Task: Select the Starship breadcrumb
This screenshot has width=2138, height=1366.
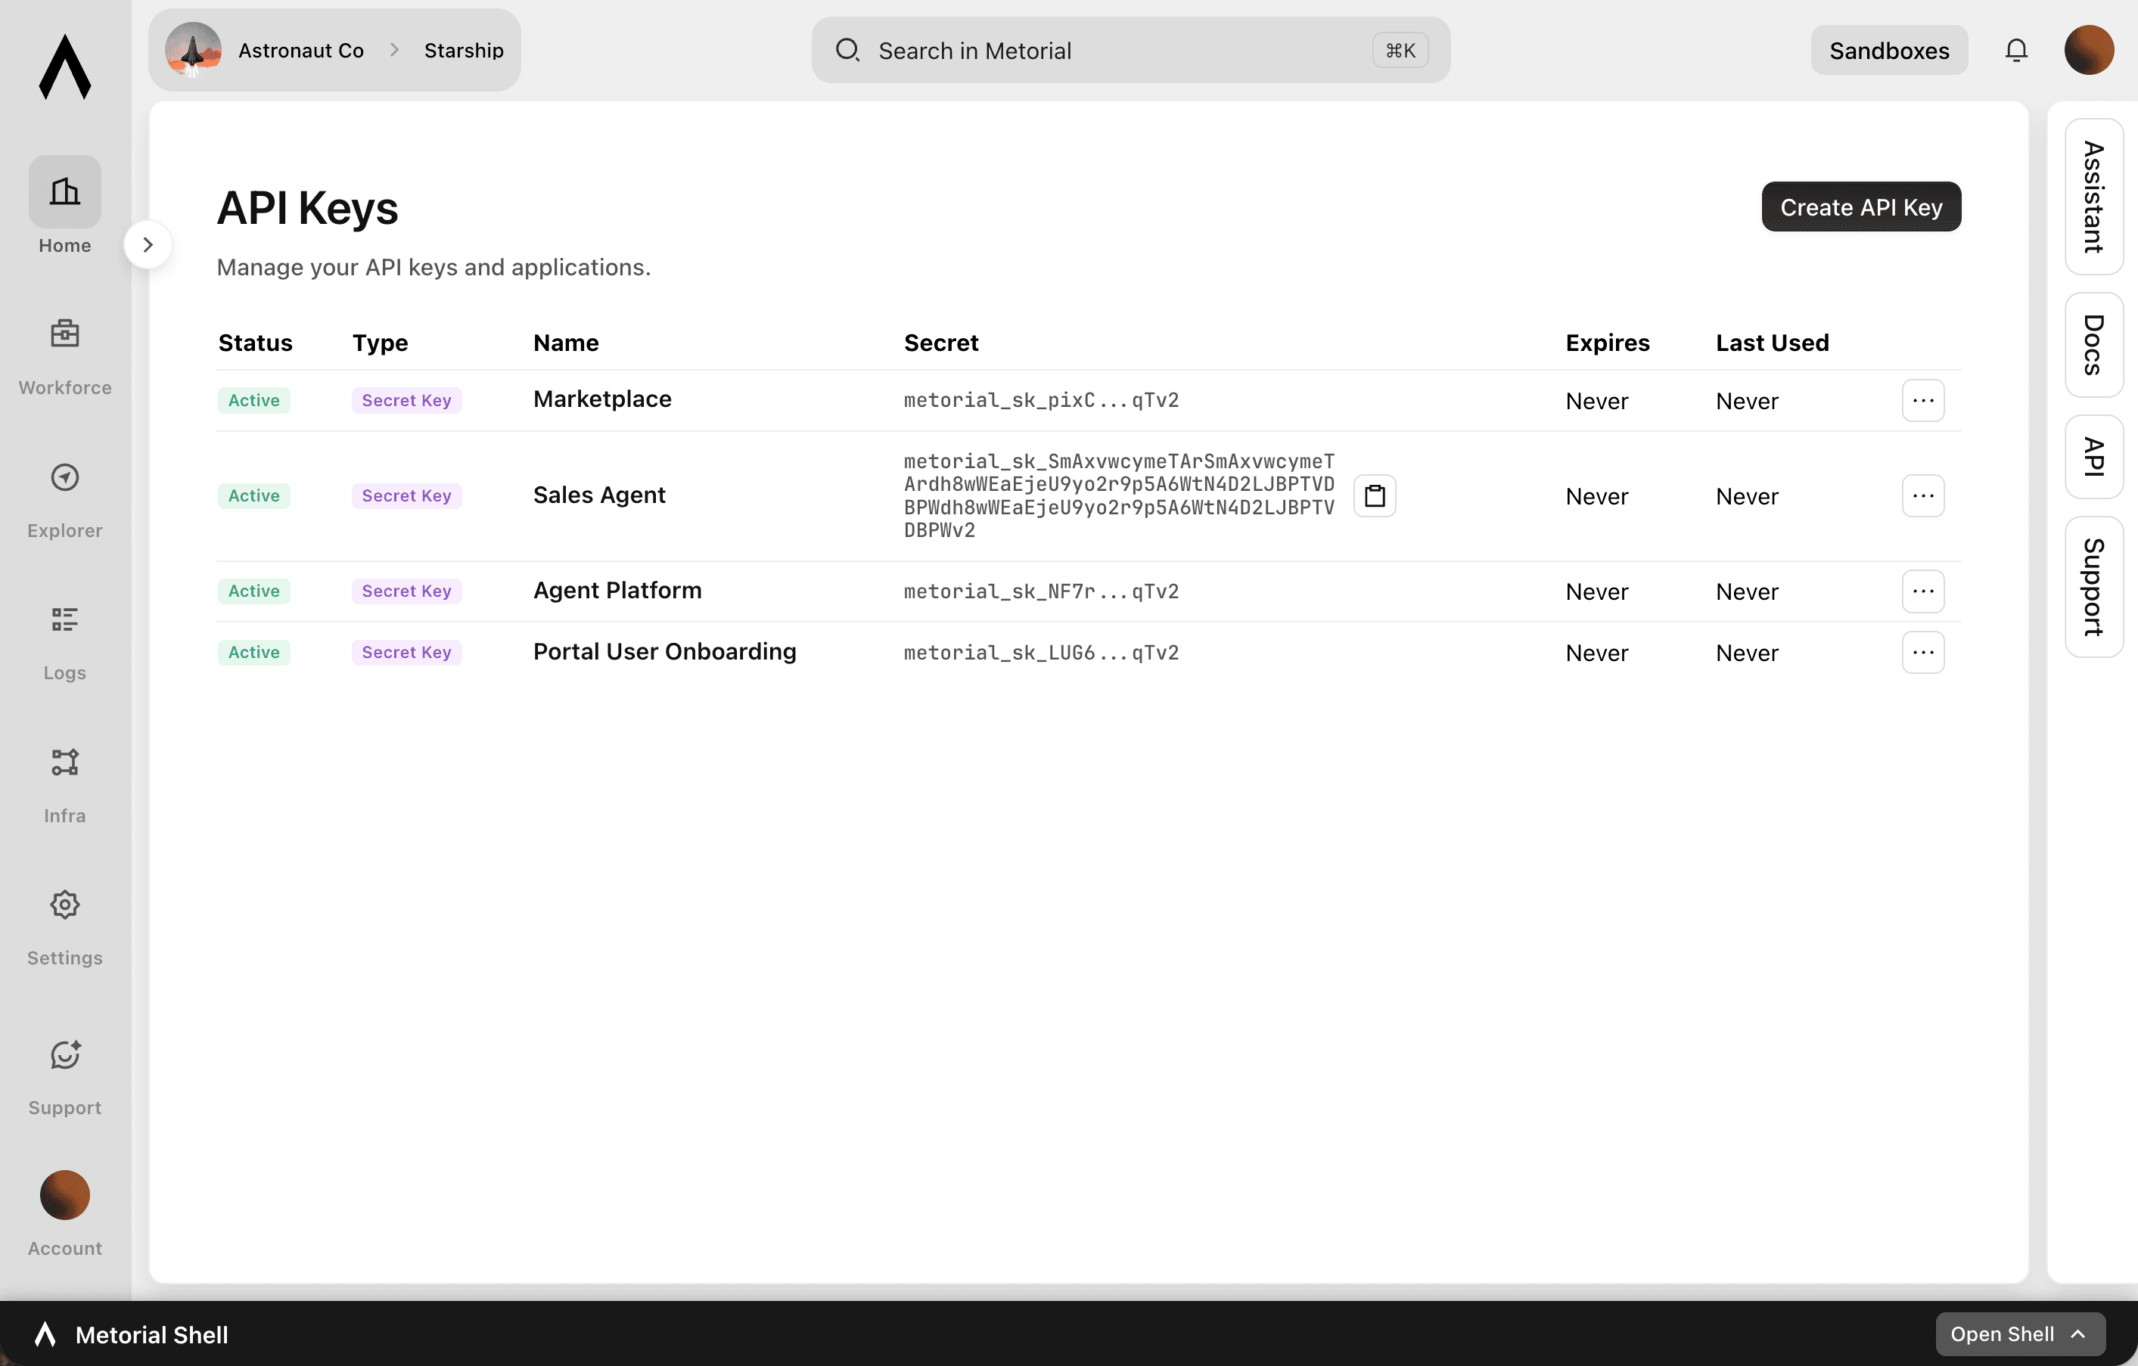Action: coord(465,51)
